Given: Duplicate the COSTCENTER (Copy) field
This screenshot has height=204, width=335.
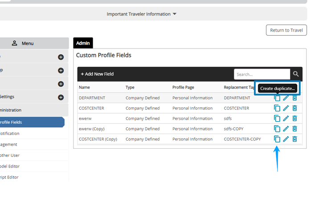Looking at the screenshot, I should tap(277, 139).
